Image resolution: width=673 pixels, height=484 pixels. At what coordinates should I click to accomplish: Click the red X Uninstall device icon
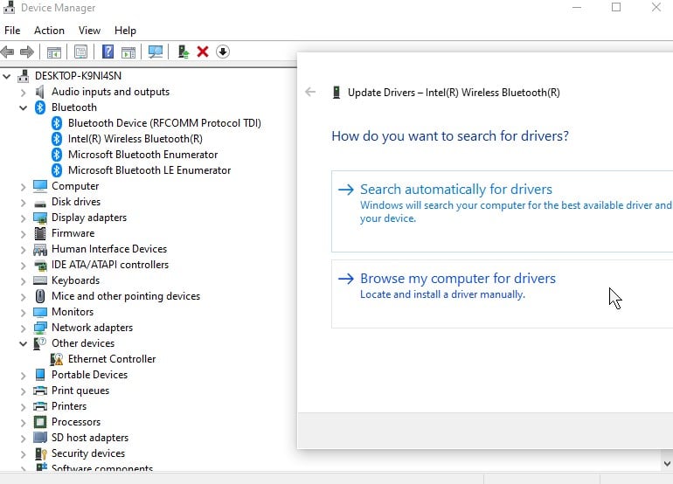pos(203,52)
